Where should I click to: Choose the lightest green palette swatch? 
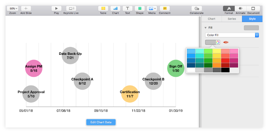[x=208, y=51]
